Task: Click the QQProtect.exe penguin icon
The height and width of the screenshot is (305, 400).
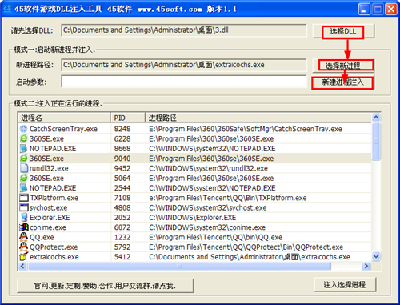Action: pyautogui.click(x=24, y=247)
